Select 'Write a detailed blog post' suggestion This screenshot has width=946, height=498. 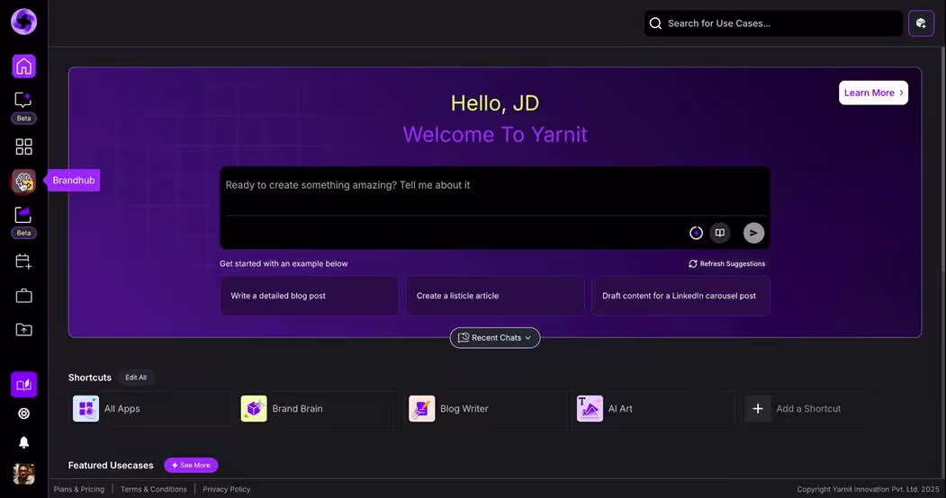(x=309, y=296)
